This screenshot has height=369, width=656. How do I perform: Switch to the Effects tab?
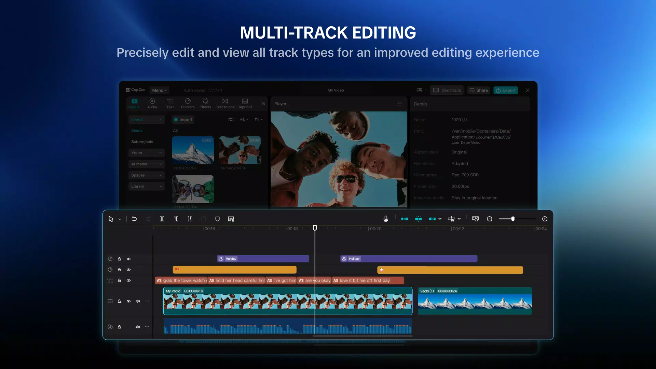click(x=205, y=103)
